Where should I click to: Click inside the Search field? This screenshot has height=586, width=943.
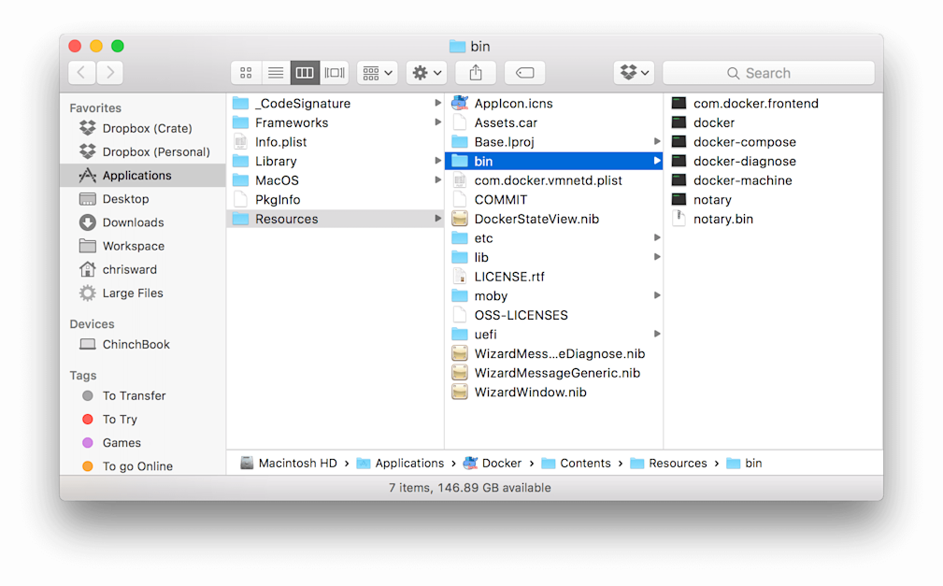pos(768,72)
